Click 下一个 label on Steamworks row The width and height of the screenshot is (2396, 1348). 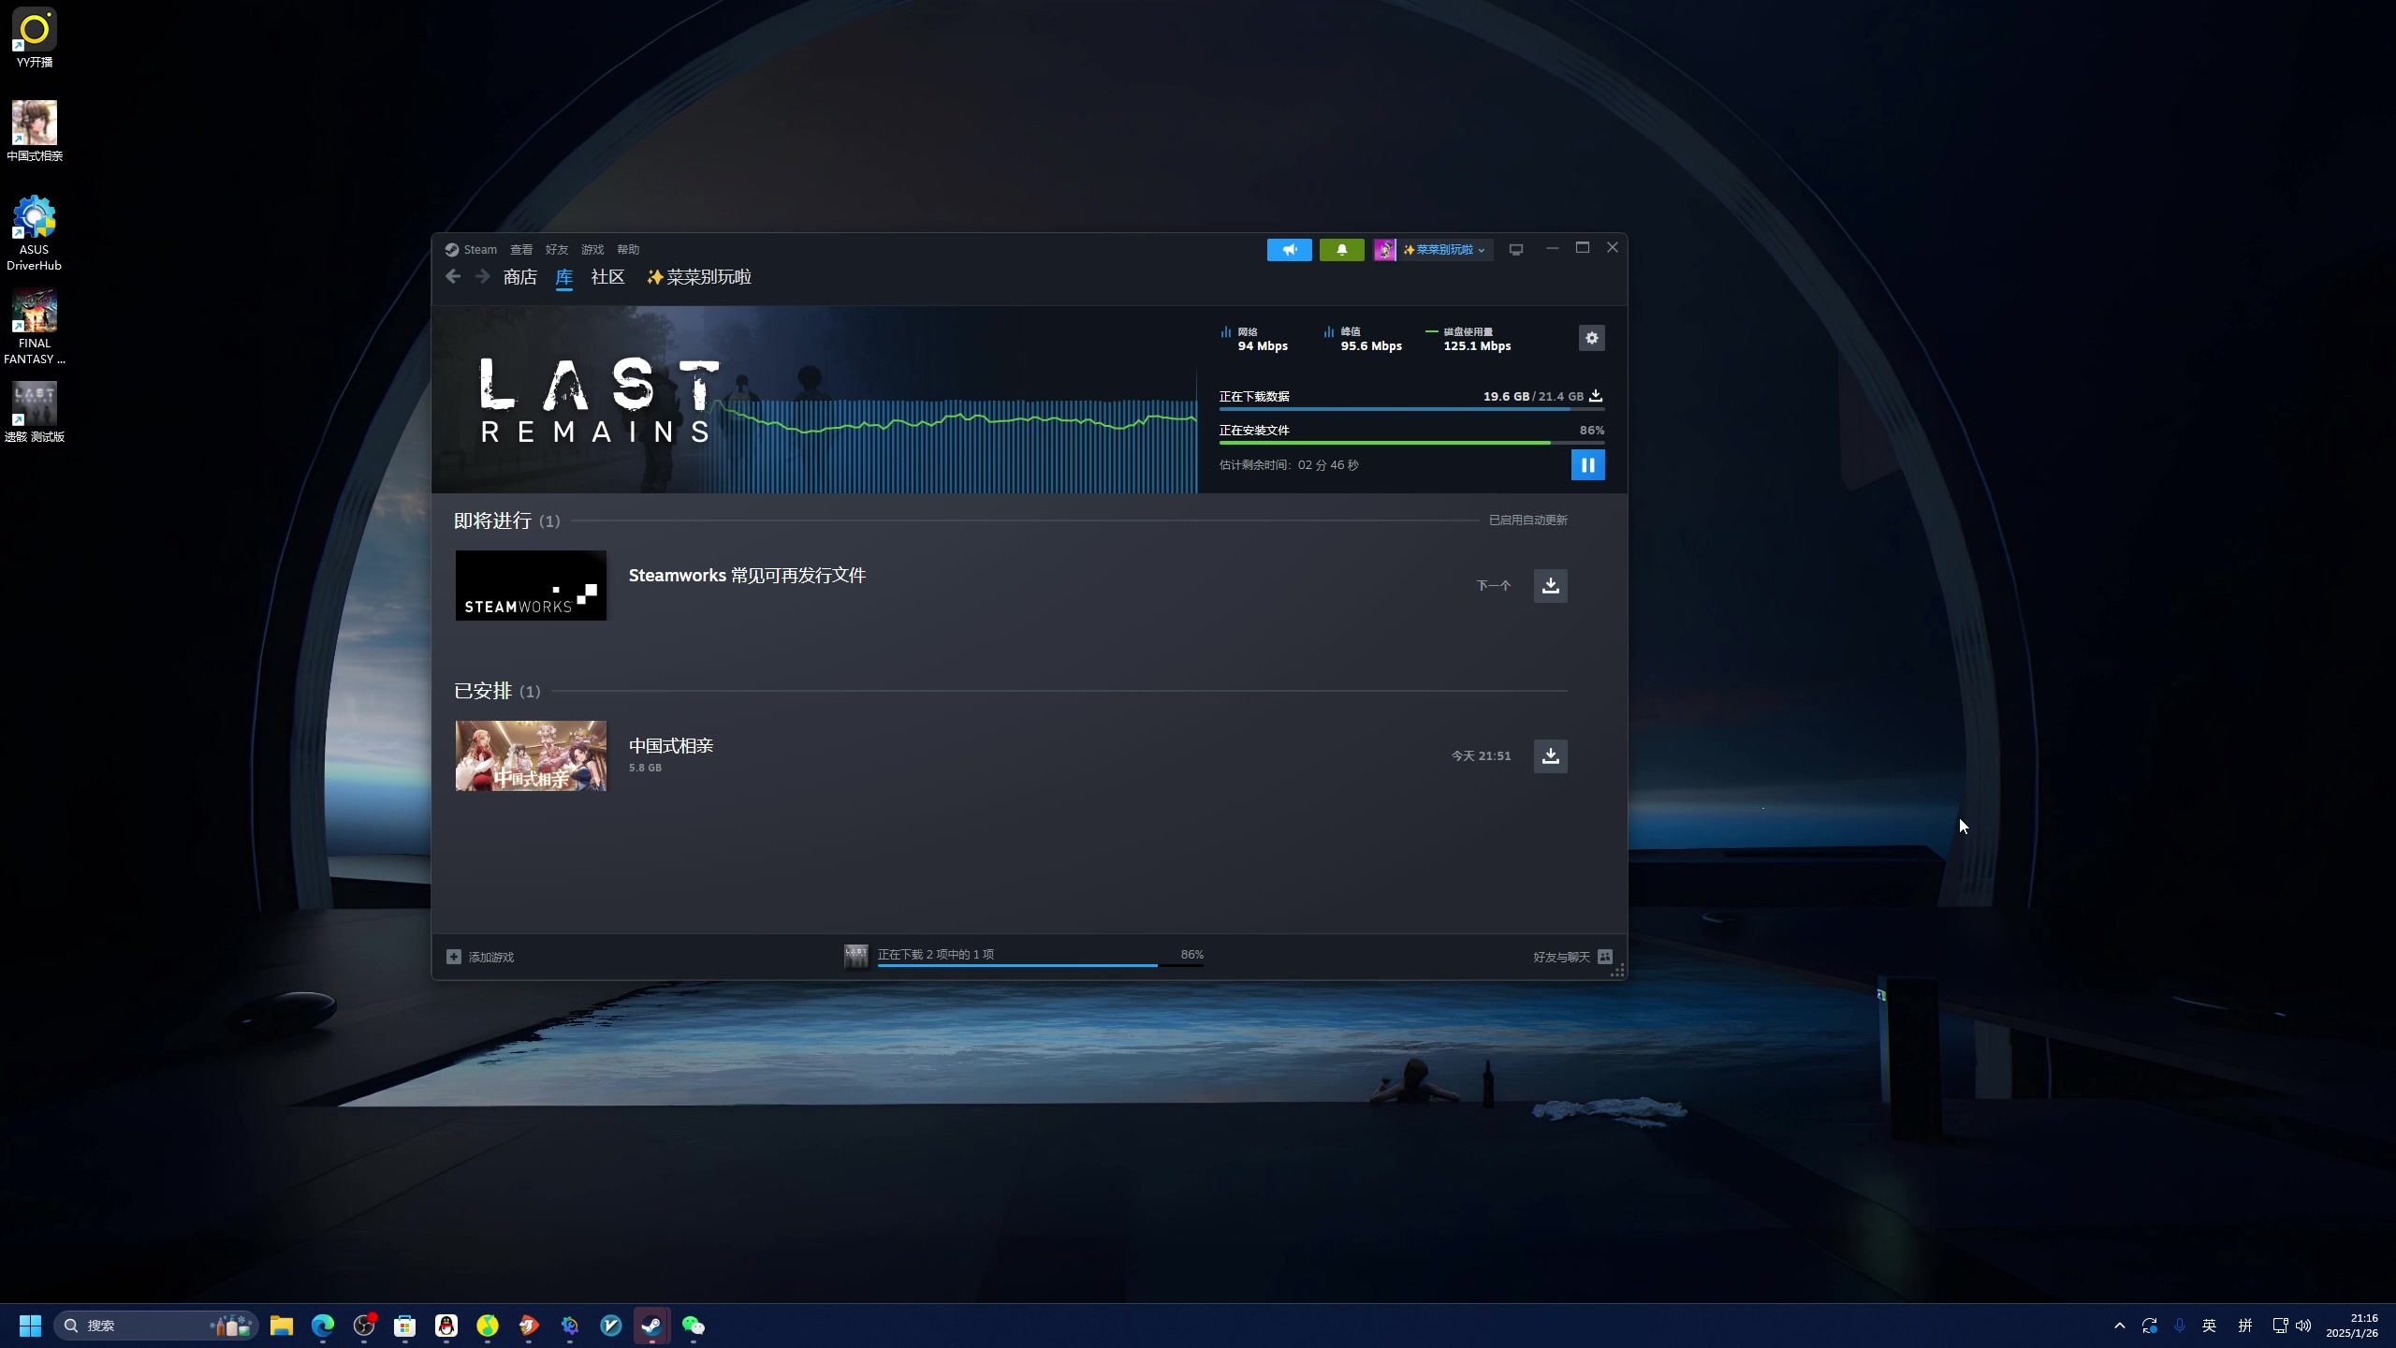point(1493,585)
